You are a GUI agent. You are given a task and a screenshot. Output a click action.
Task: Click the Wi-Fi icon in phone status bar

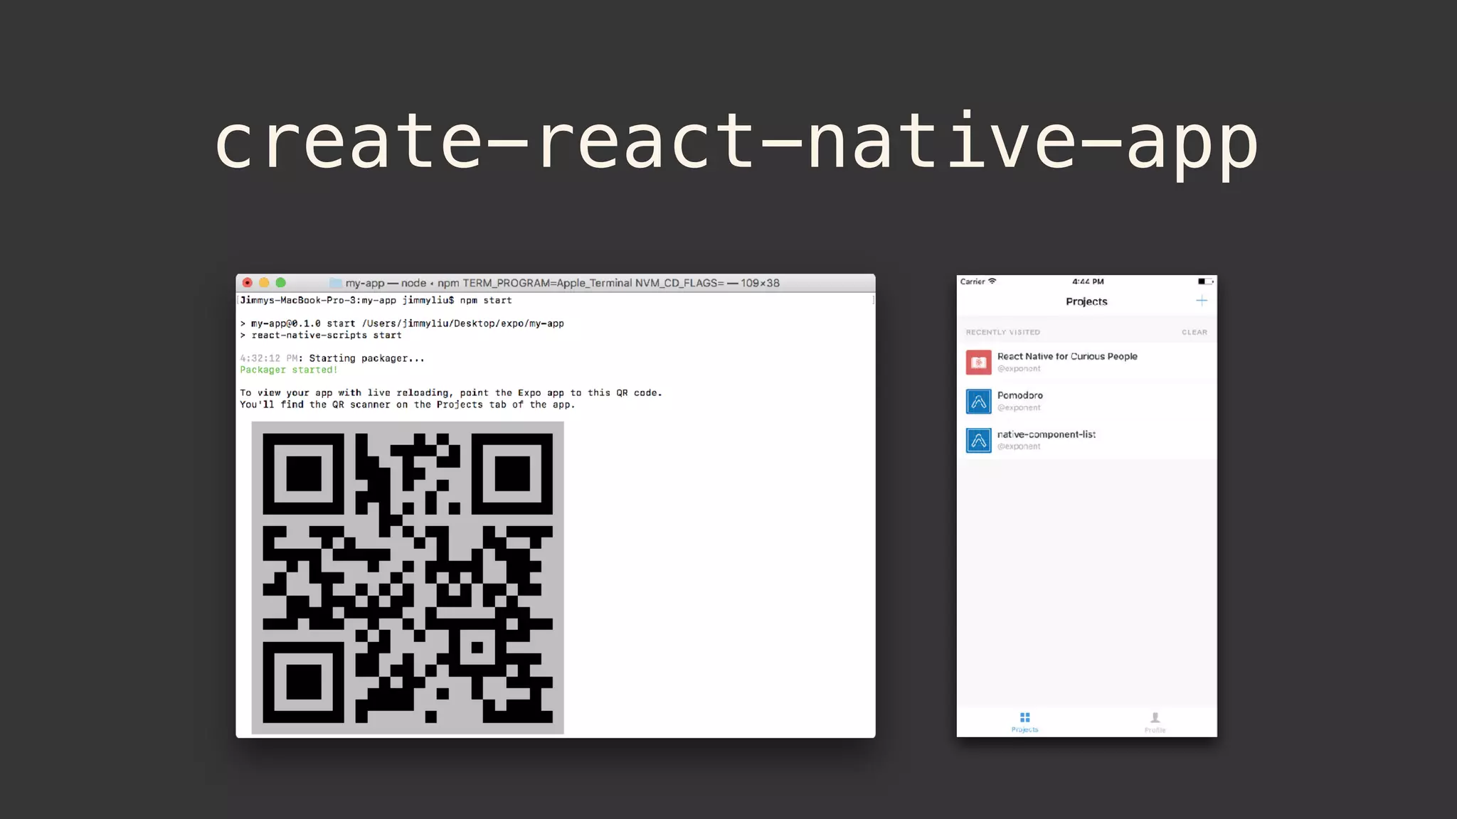tap(992, 282)
